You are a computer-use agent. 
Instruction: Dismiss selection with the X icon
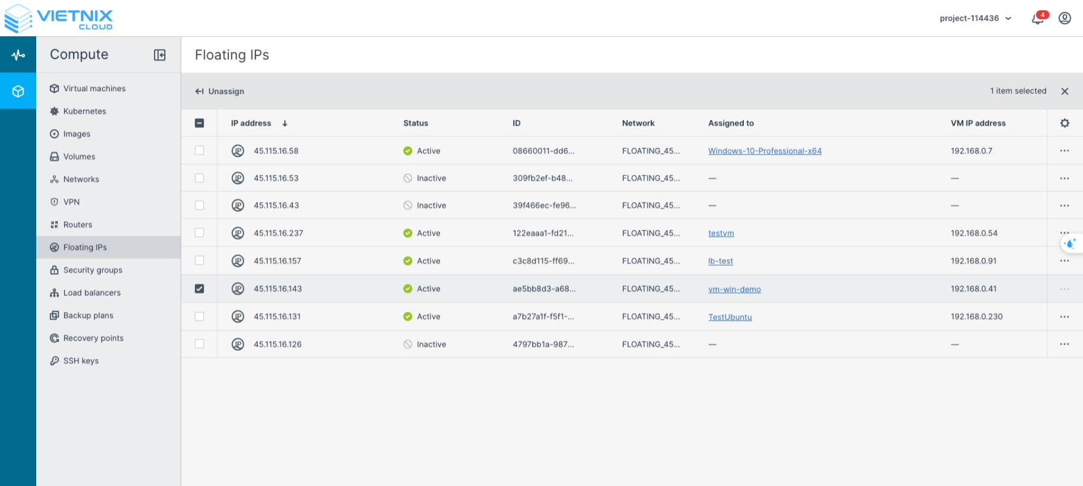pos(1064,91)
